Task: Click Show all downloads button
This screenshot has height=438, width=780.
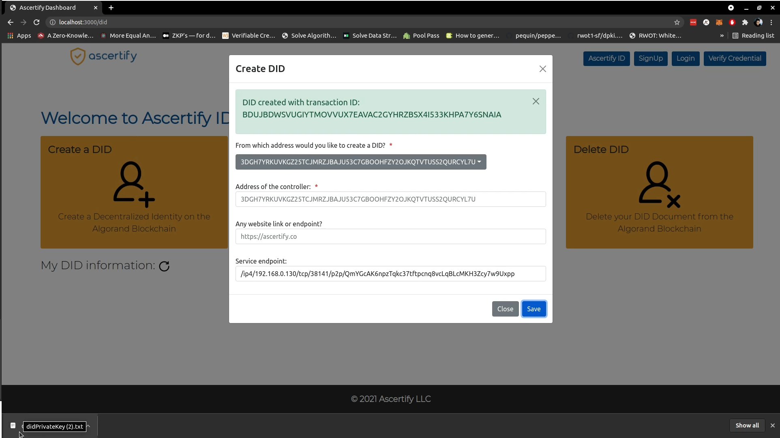Action: click(747, 425)
